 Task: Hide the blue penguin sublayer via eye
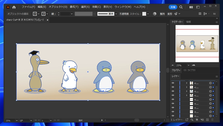[173, 91]
